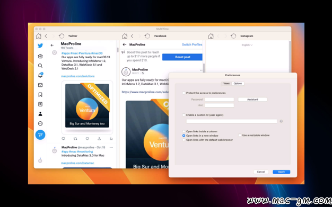This screenshot has height=207, width=332.
Task: Check Use a resizable window
Action: tap(240, 135)
